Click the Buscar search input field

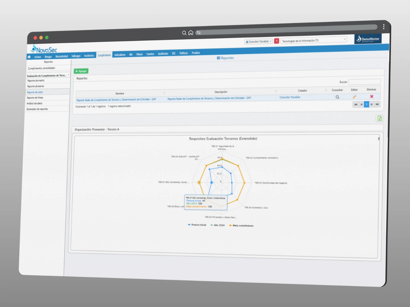[x=364, y=82]
